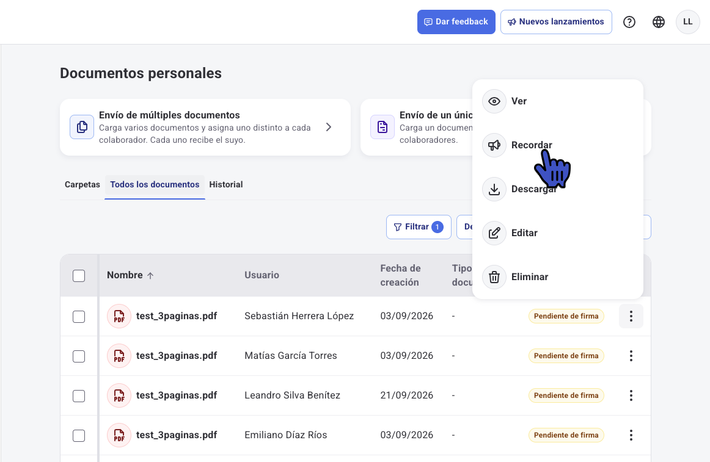Click the megaphone icon next to Recordar
Viewport: 710px width, 462px height.
click(494, 145)
